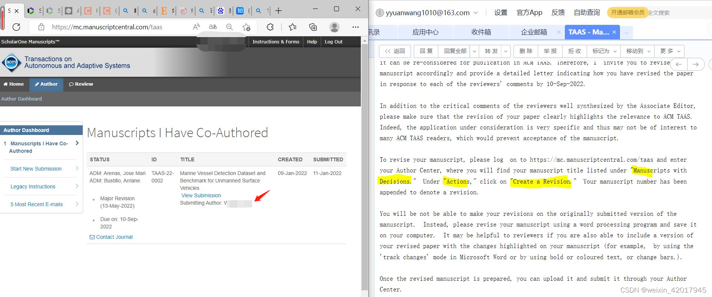712x297 pixels.
Task: Click the 开通邮箱会员 button
Action: pyautogui.click(x=627, y=13)
